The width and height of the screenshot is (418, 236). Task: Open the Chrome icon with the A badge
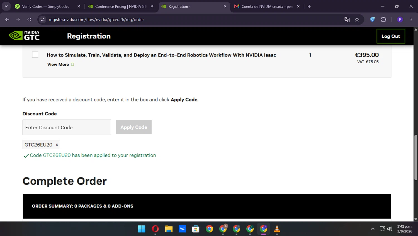223,229
